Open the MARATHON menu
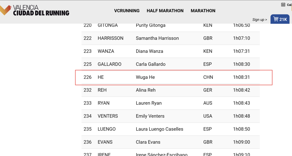Screen dimensions: 292x156 point(203,11)
